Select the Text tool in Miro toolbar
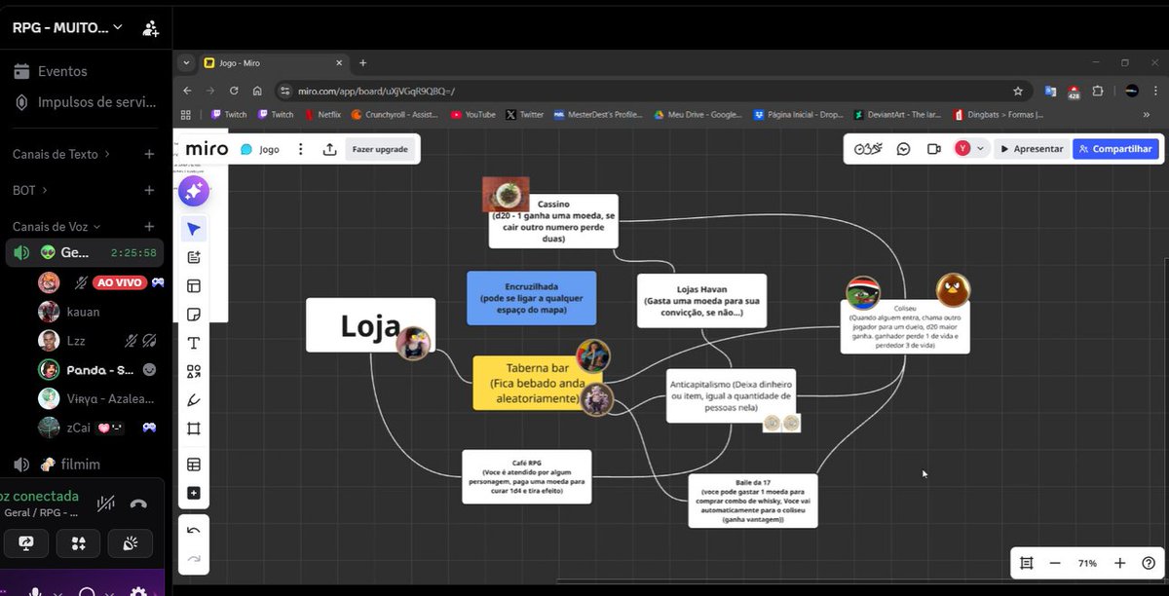The image size is (1169, 596). click(193, 343)
